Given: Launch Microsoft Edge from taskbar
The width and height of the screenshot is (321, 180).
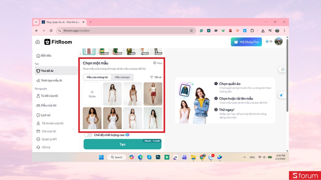Looking at the screenshot, I should [x=140, y=157].
